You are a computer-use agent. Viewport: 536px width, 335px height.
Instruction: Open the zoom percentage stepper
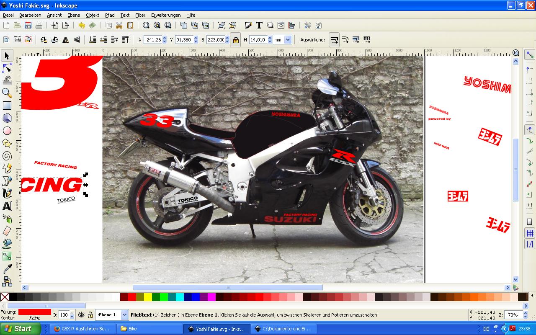pos(526,314)
